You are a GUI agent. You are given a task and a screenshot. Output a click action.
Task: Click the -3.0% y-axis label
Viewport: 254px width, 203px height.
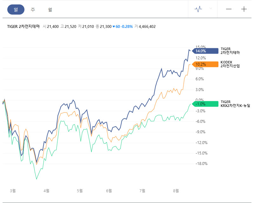pyautogui.click(x=200, y=111)
